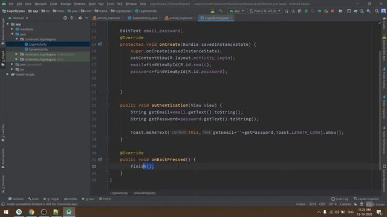Click the Attach Debugger toolbar icon

(326, 11)
